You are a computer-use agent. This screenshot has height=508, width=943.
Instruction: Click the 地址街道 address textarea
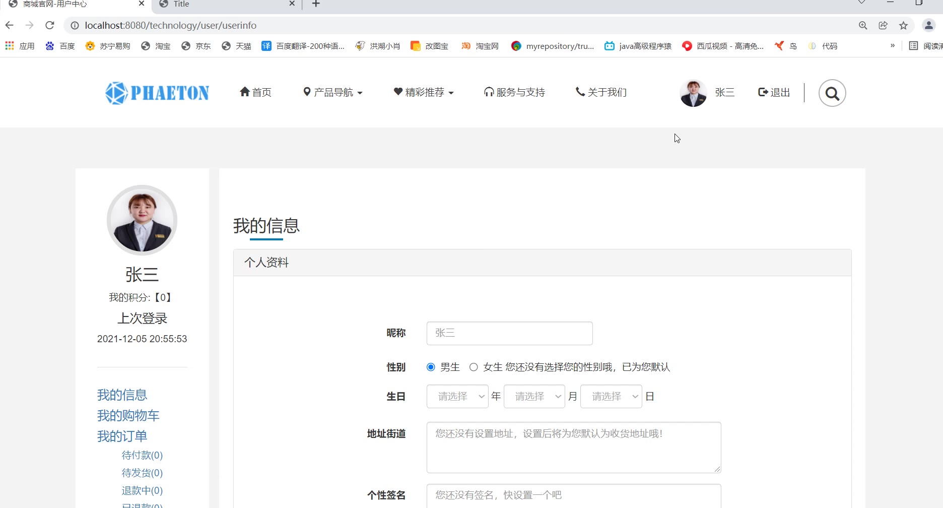point(574,448)
